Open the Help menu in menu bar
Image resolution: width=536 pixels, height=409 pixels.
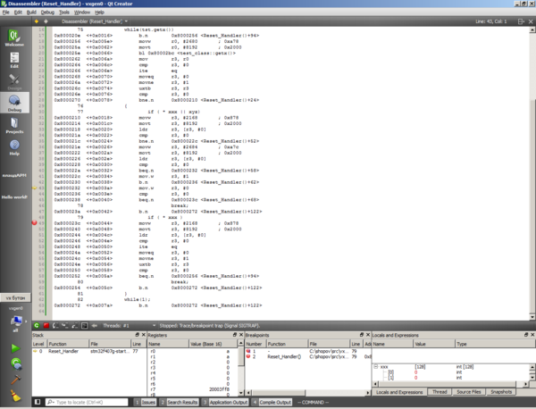[x=99, y=13]
